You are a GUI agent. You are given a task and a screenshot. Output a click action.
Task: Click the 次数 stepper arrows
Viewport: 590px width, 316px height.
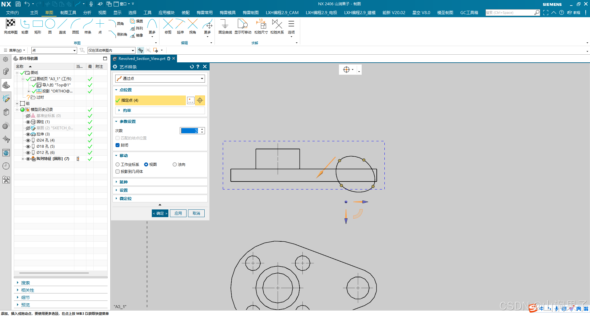[202, 131]
